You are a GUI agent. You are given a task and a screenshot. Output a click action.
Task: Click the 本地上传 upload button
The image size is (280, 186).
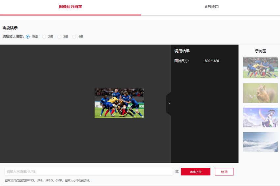[x=196, y=172]
